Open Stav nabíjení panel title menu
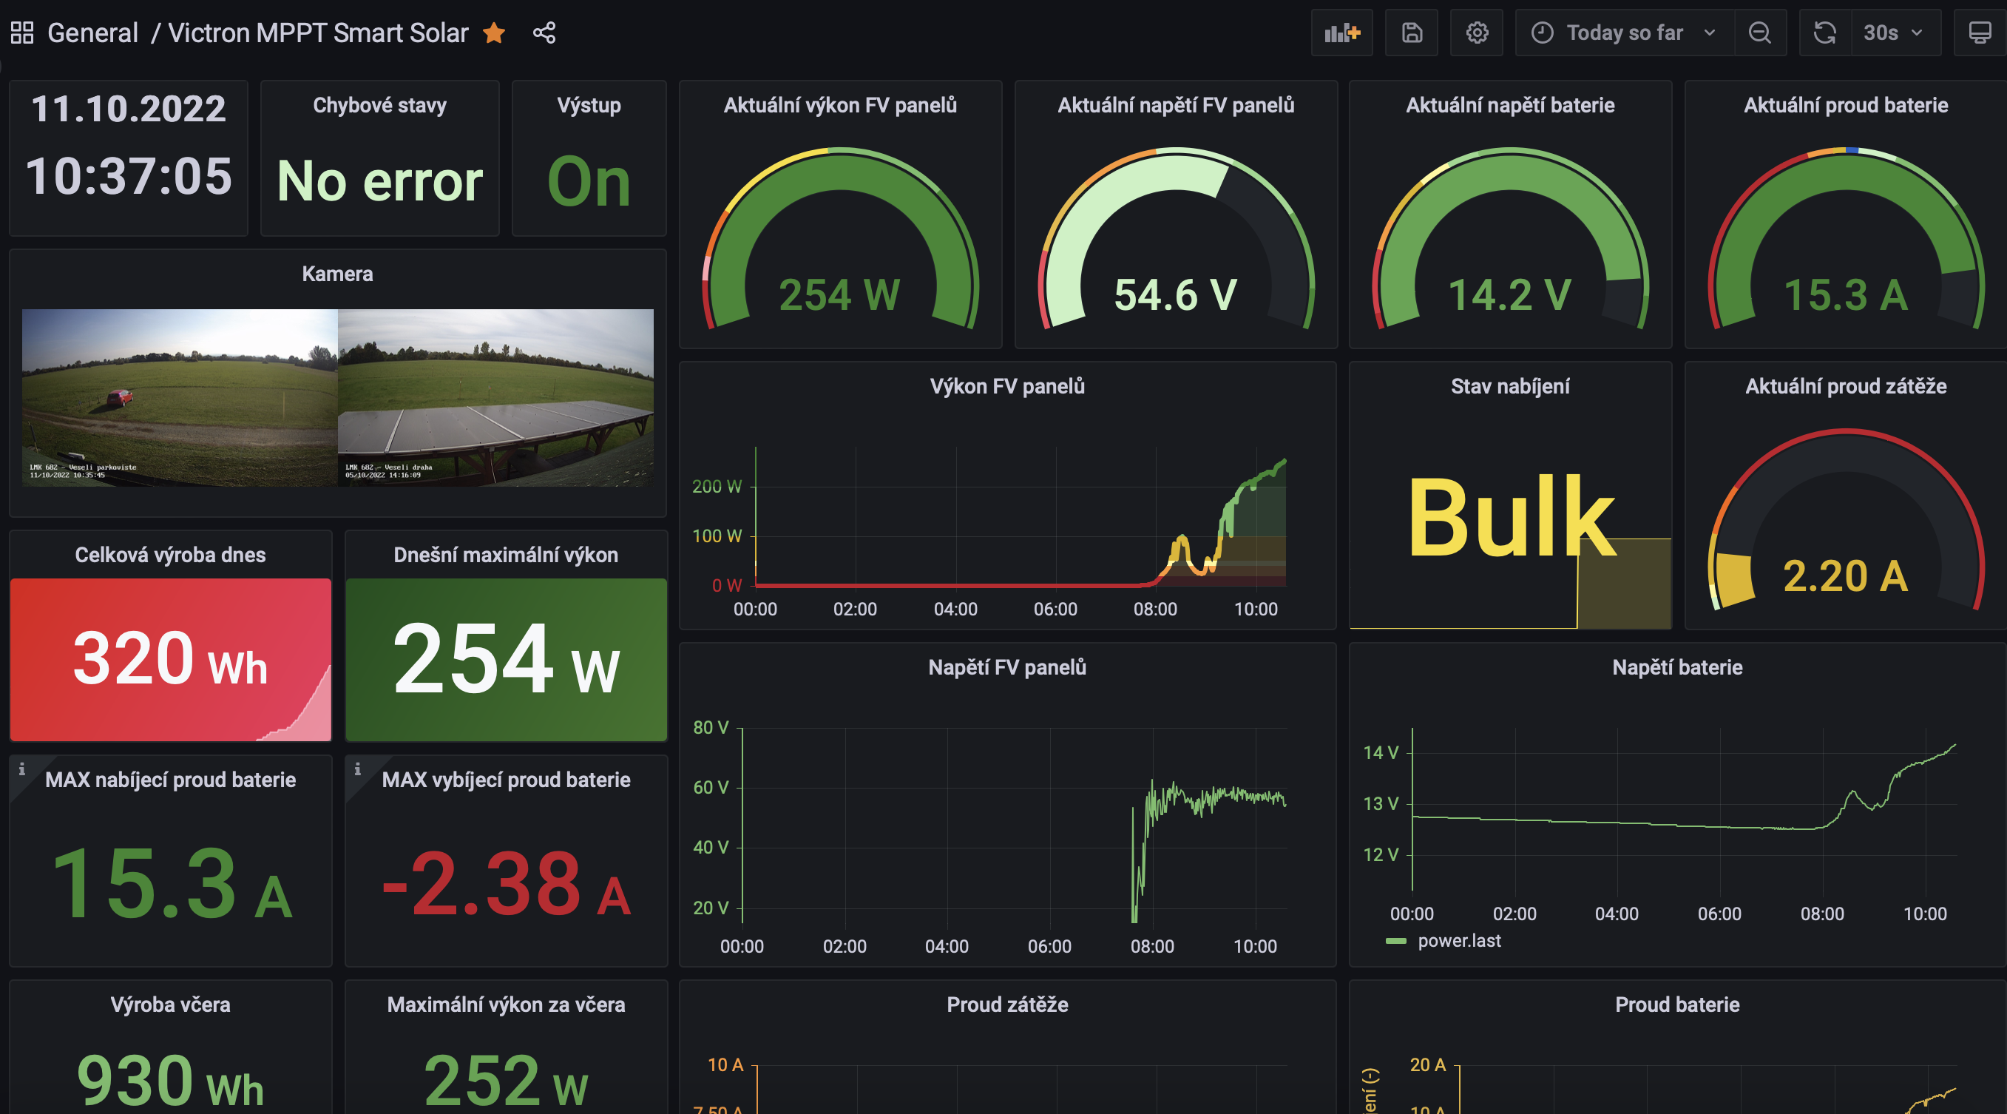2007x1114 pixels. pyautogui.click(x=1510, y=386)
